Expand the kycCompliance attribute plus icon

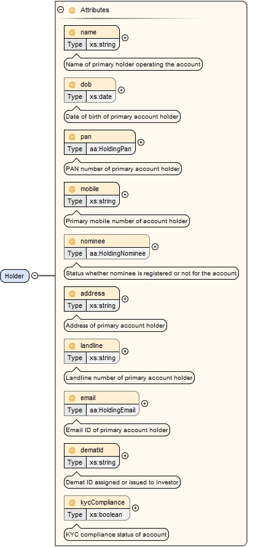[x=135, y=508]
